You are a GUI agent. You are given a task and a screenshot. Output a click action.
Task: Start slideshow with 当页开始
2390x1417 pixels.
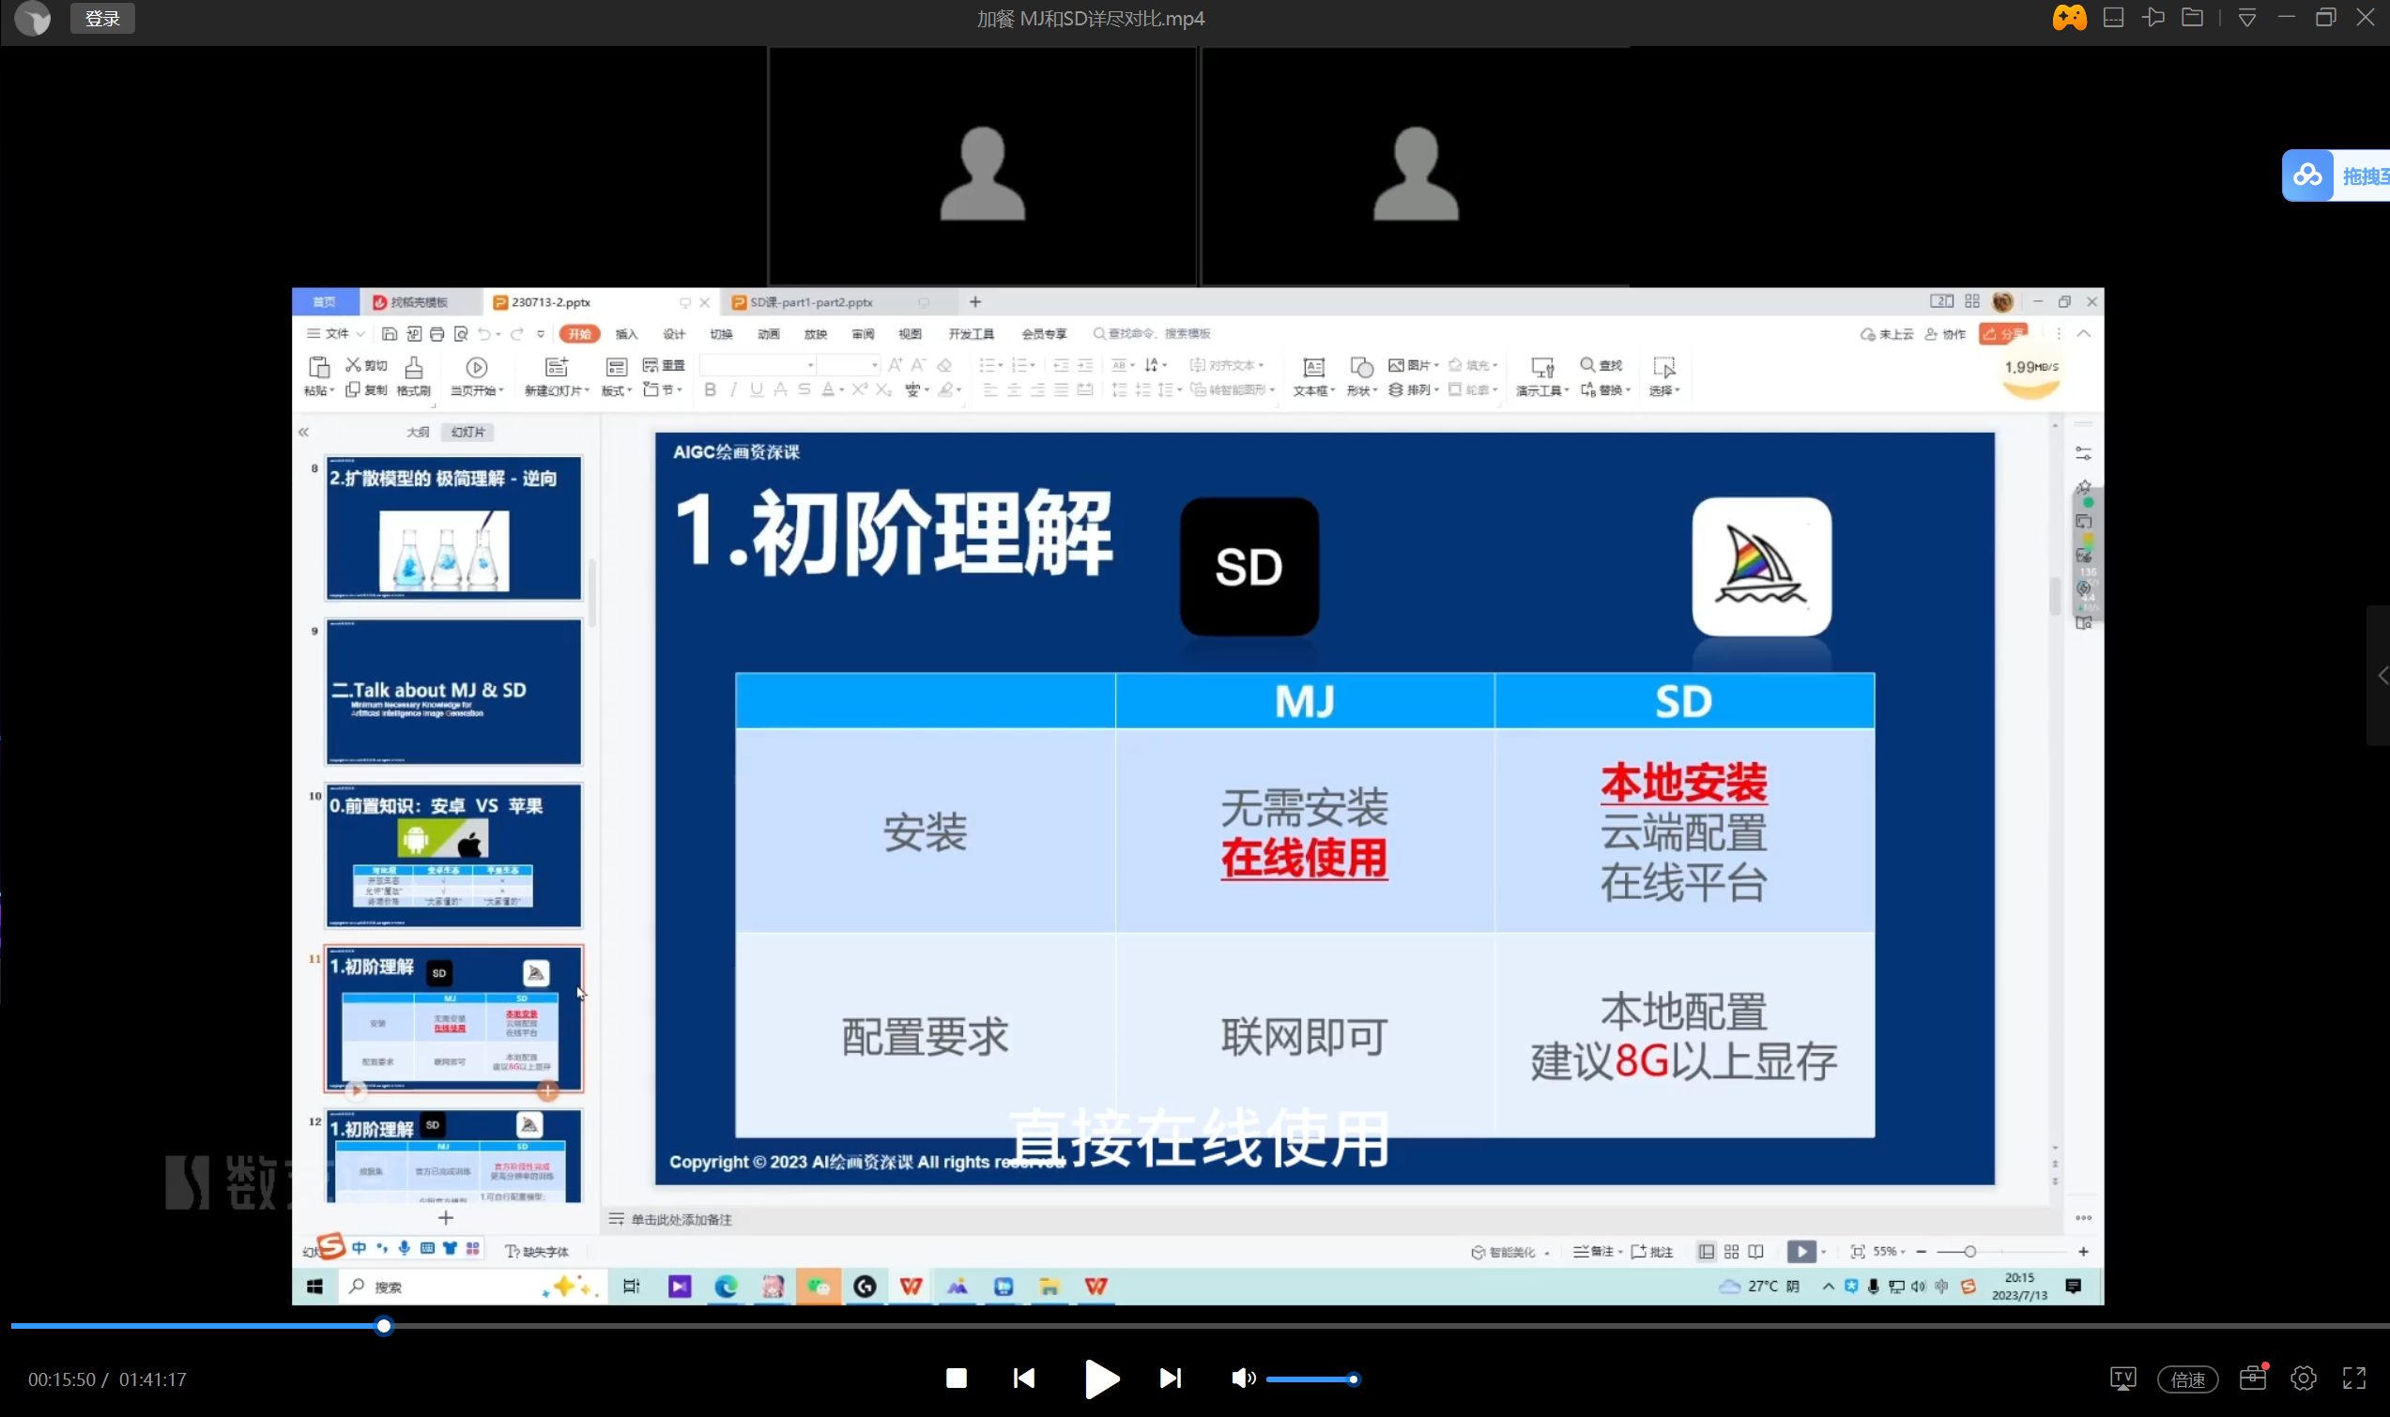tap(477, 375)
